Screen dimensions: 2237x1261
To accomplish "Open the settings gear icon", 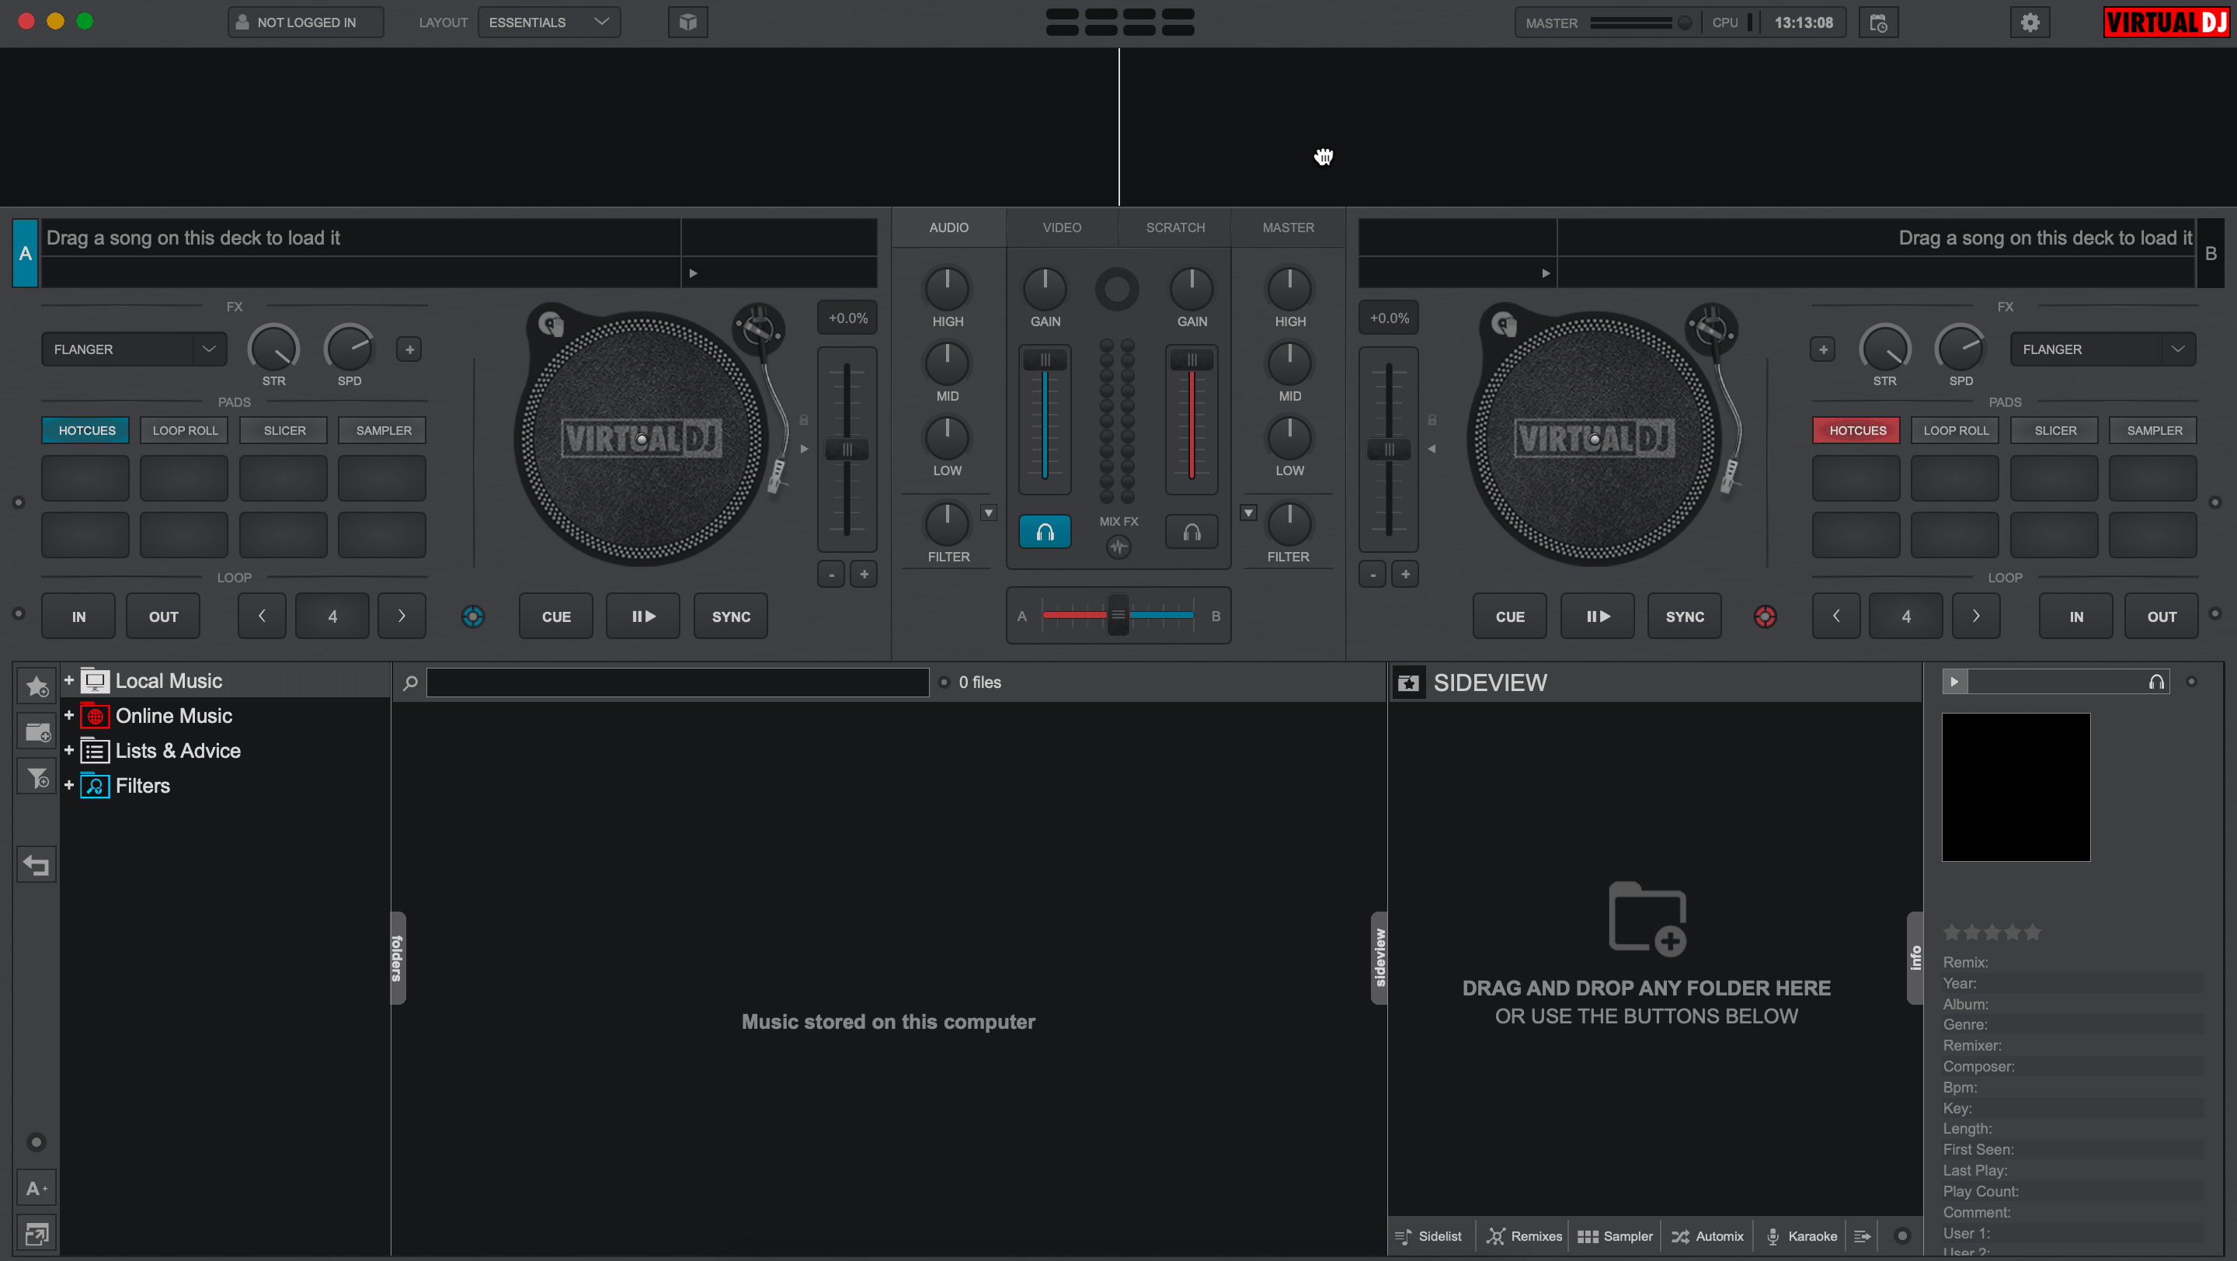I will point(2030,23).
